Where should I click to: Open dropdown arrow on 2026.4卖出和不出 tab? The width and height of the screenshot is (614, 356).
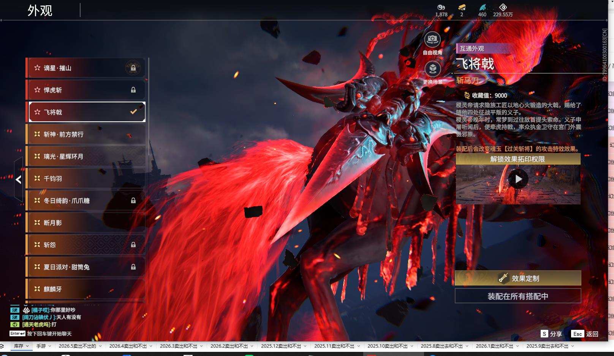(x=151, y=346)
